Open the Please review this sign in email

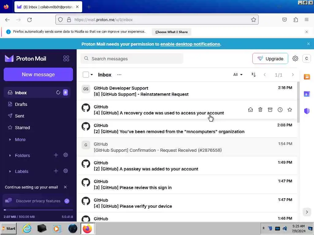pyautogui.click(x=187, y=185)
